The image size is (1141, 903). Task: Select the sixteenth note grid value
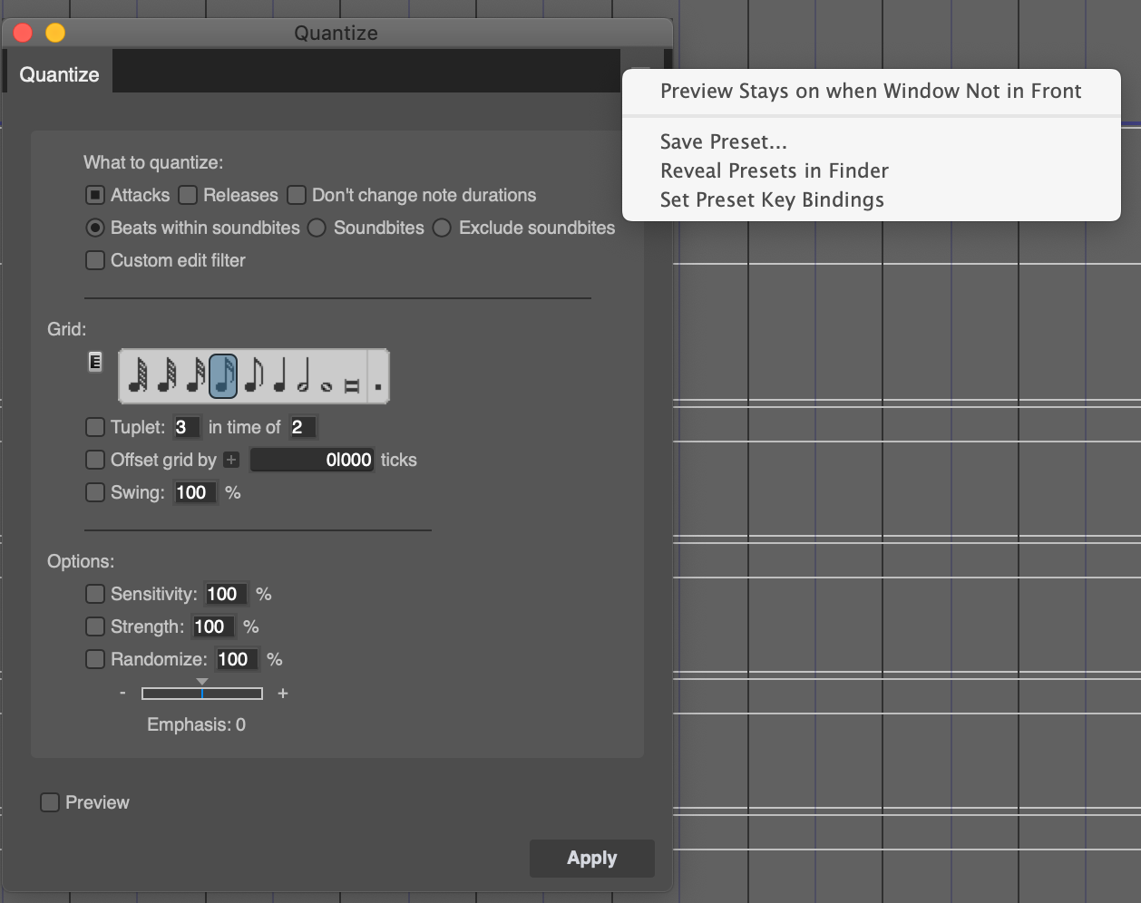pos(195,376)
